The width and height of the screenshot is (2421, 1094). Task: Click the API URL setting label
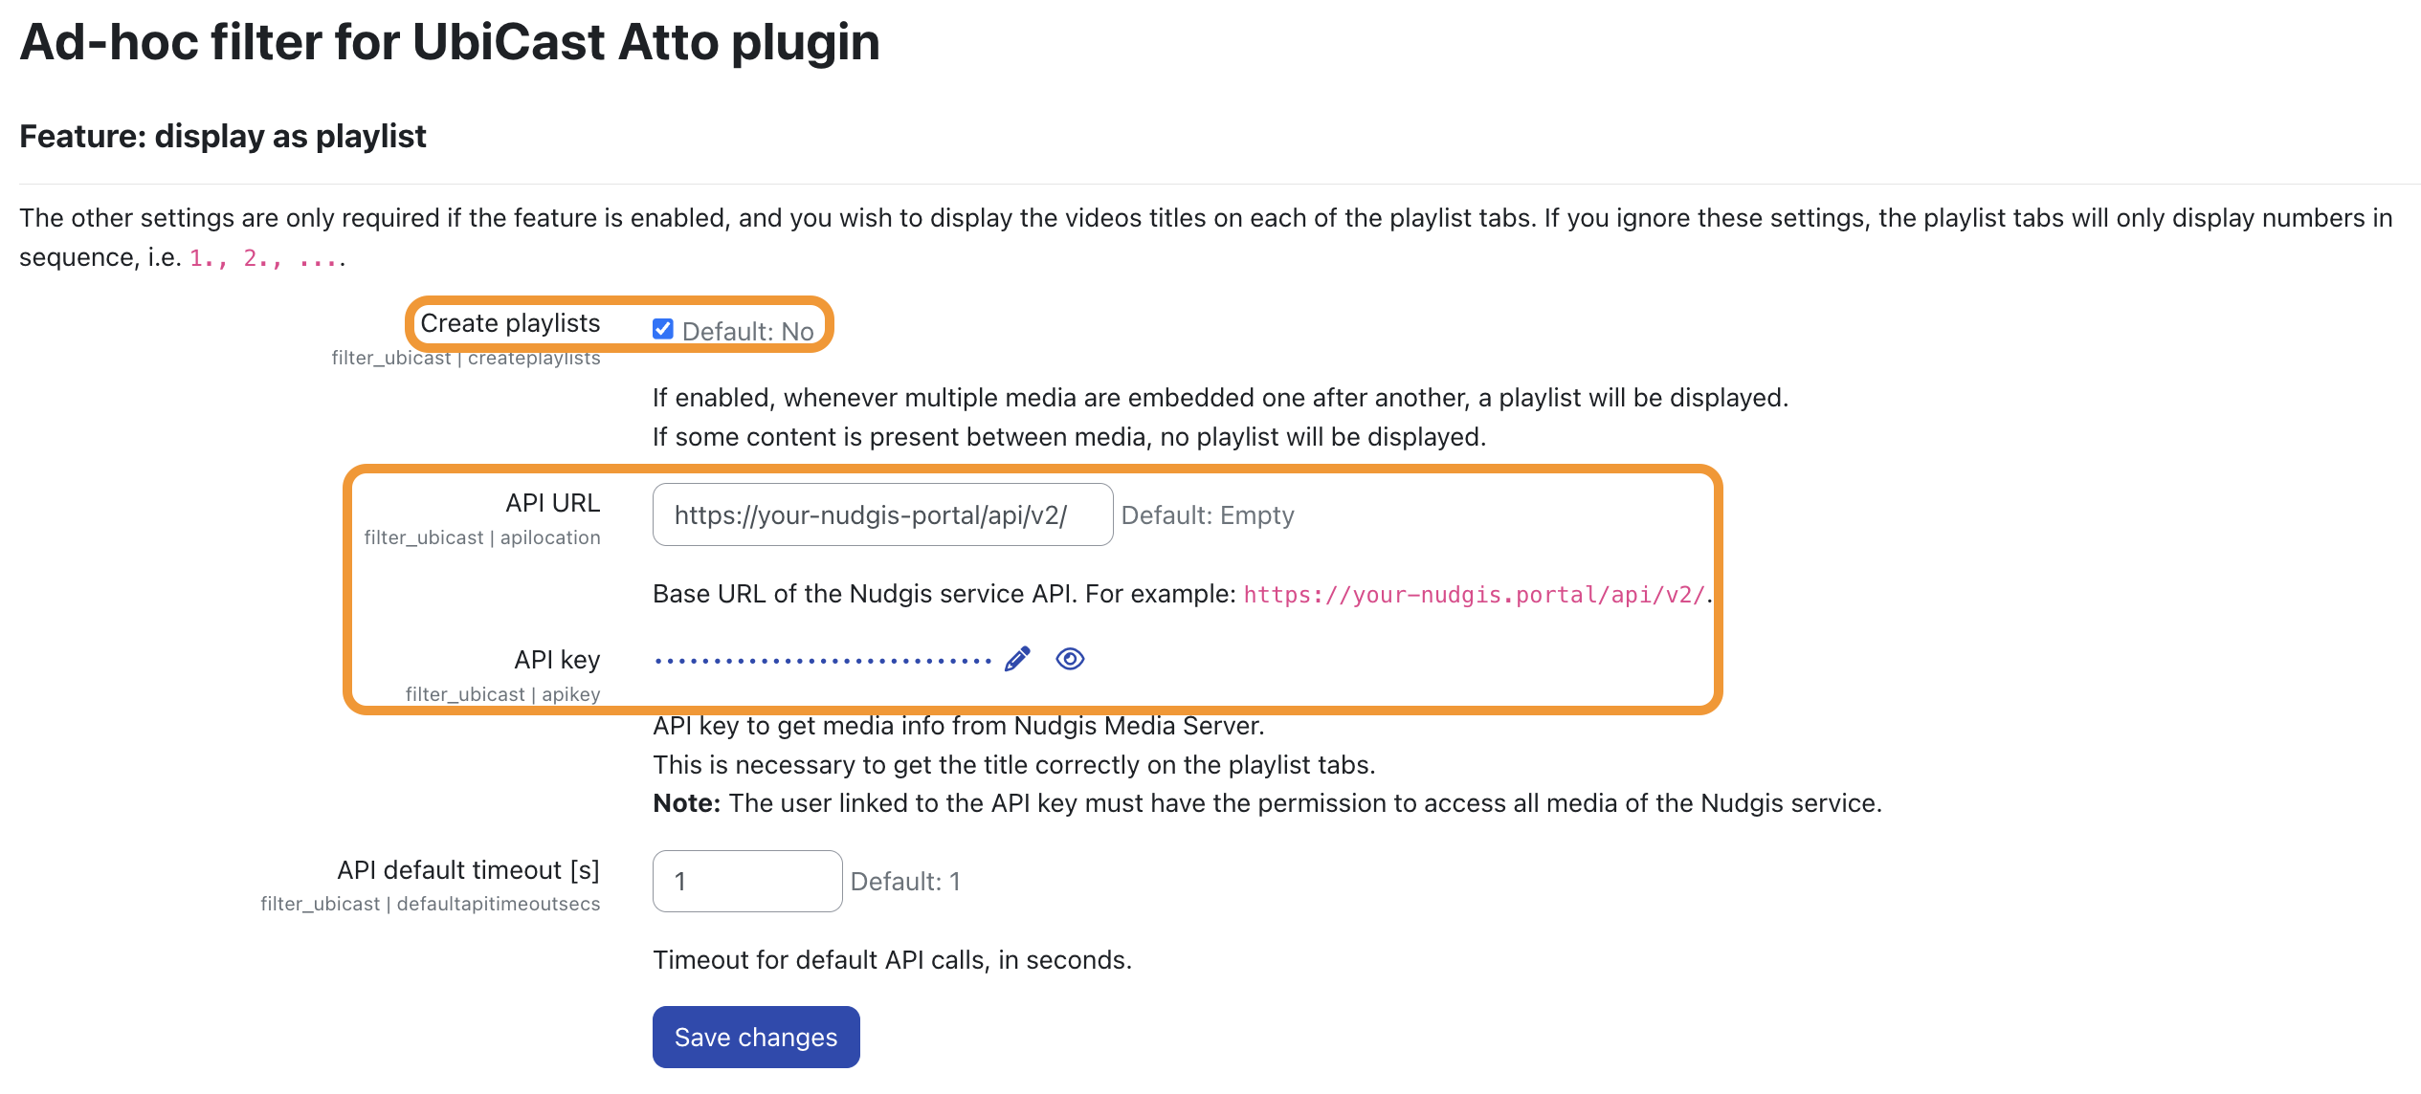[x=552, y=503]
